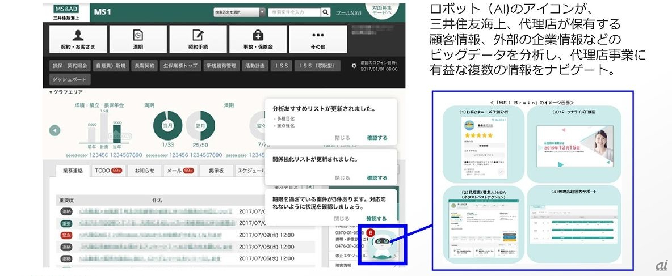Viewport: 672px width, 276px height.
Task: Open the 検索区分を選択 dropdown
Action: [240, 12]
